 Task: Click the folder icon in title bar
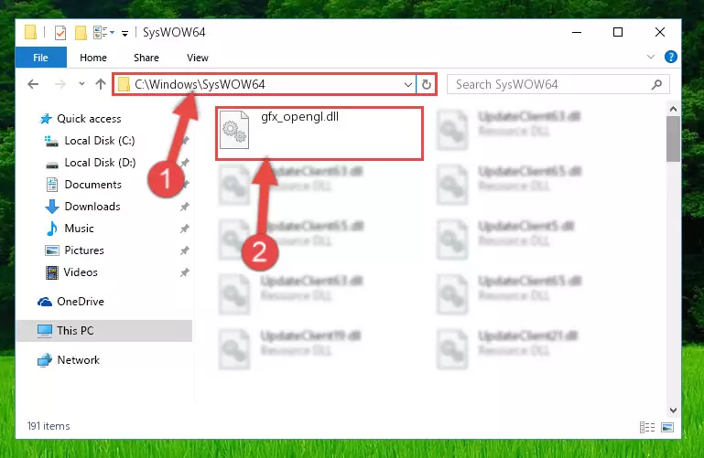click(30, 32)
